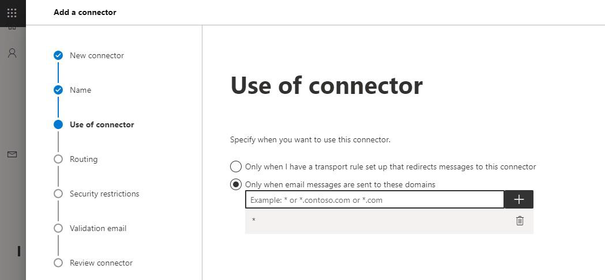The height and width of the screenshot is (280, 605).
Task: Click the Use of connector step circle
Action: click(58, 124)
